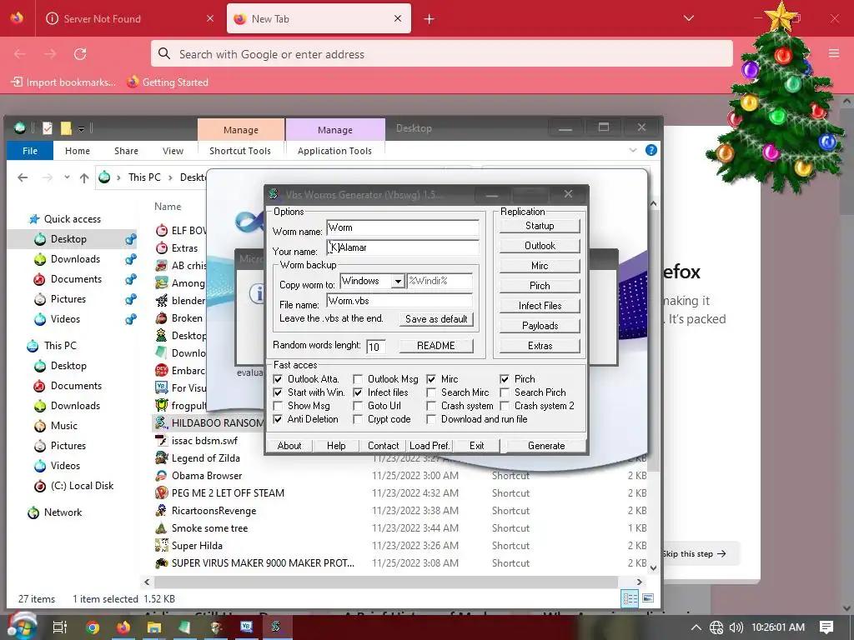The width and height of the screenshot is (854, 640).
Task: Open the Firefox hamburger menu
Action: coord(834,53)
